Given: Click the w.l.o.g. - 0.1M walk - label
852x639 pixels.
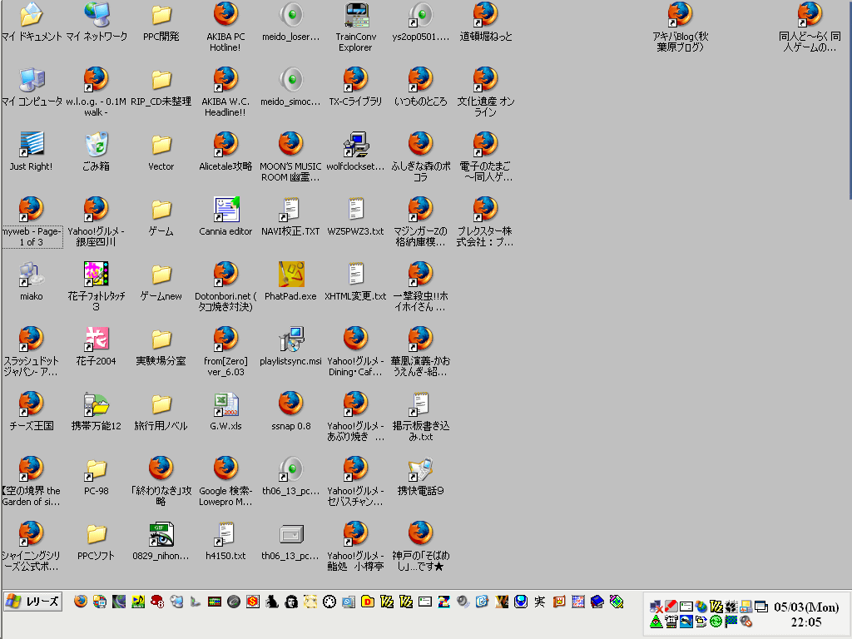Looking at the screenshot, I should click(x=97, y=107).
